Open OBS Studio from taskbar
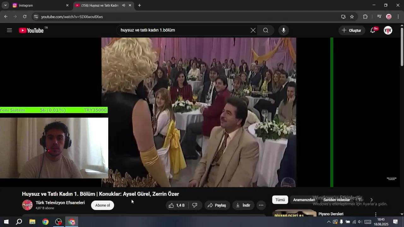The image size is (404, 227). 59,222
